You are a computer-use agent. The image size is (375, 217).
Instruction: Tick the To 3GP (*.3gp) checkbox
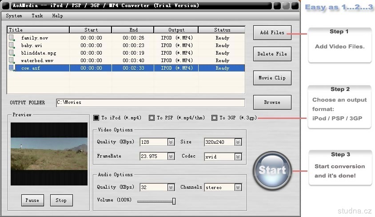pyautogui.click(x=215, y=118)
